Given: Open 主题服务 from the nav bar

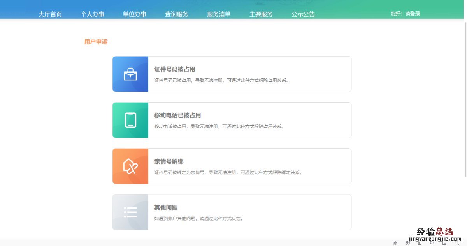Looking at the screenshot, I should click(261, 14).
